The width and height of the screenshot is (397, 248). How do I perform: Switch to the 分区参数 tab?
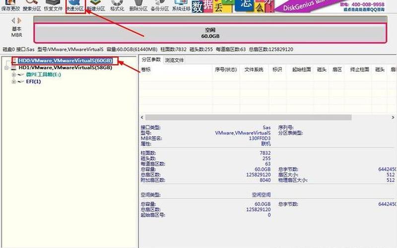[151, 60]
